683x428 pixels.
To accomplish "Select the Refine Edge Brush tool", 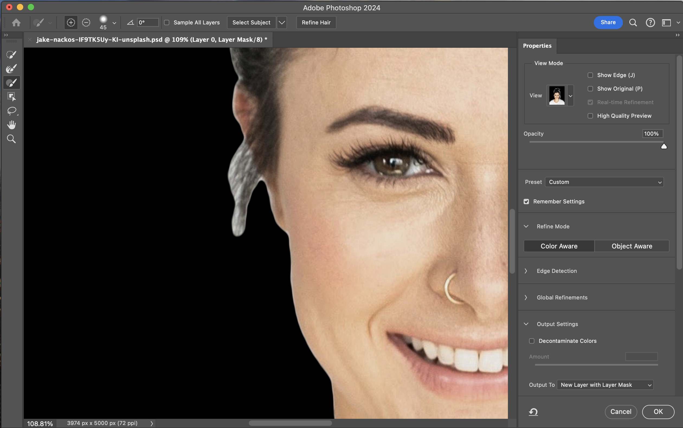I will coord(11,69).
